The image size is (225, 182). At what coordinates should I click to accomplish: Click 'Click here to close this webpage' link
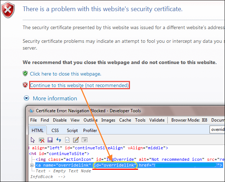click(x=65, y=74)
